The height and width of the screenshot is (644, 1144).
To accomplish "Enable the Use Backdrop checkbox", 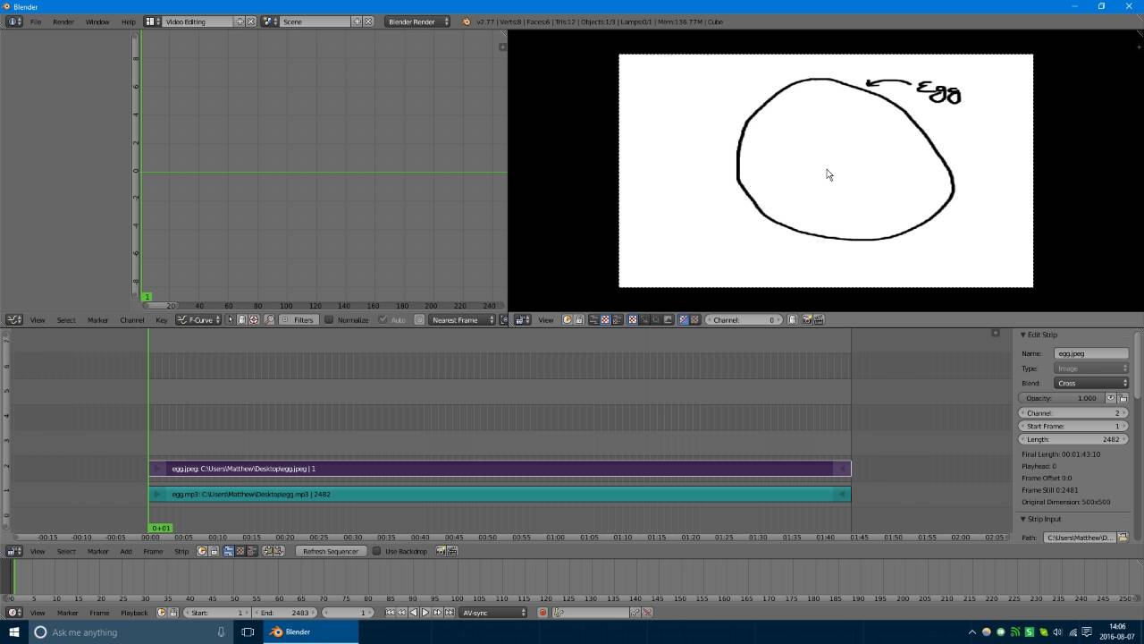I will click(377, 552).
